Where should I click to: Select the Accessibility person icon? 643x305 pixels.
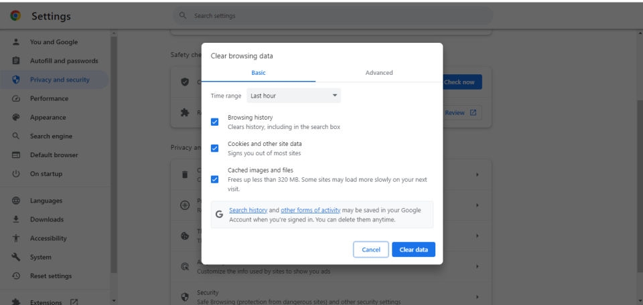[x=16, y=238]
